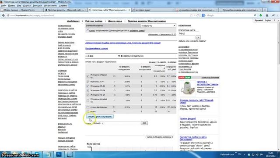The width and height of the screenshot is (280, 158).
Task: Click the bookmark star in the address bar
Action: tap(191, 15)
